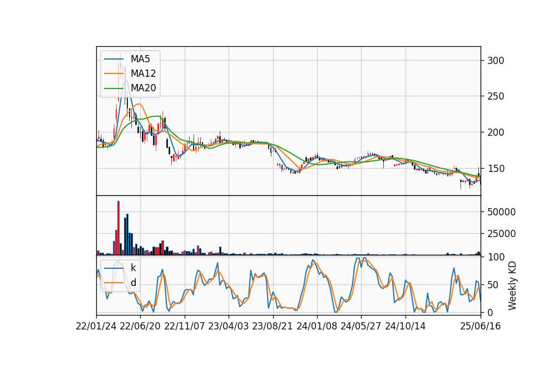Screen dimensions: 534x384
Task: Click the 25/06/16 date axis label
Action: (x=481, y=326)
